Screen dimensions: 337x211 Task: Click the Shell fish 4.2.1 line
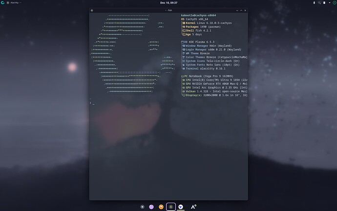pyautogui.click(x=197, y=31)
